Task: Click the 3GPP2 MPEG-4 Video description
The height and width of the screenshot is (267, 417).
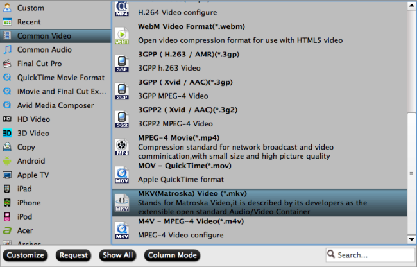Action: click(x=176, y=124)
